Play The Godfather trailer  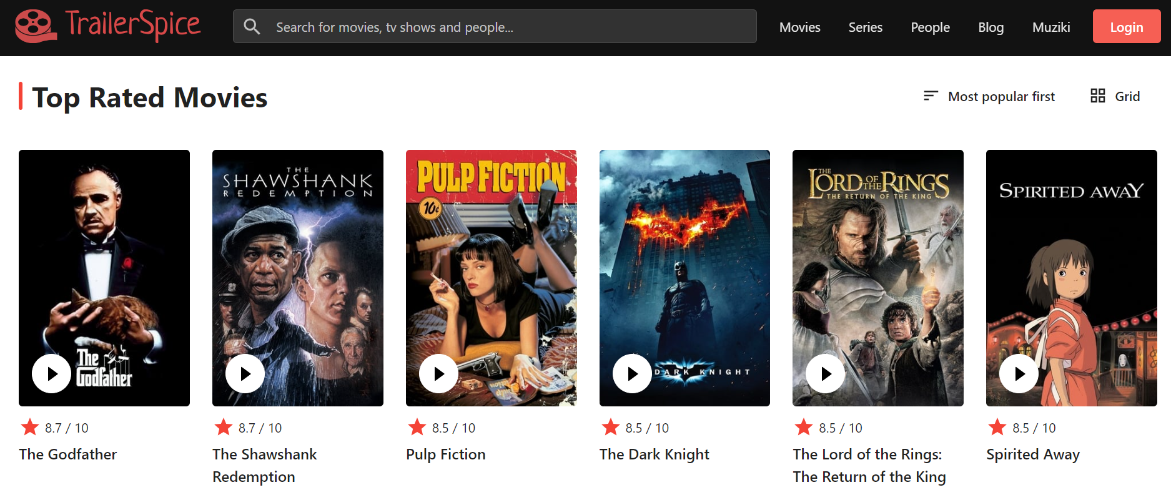point(51,373)
